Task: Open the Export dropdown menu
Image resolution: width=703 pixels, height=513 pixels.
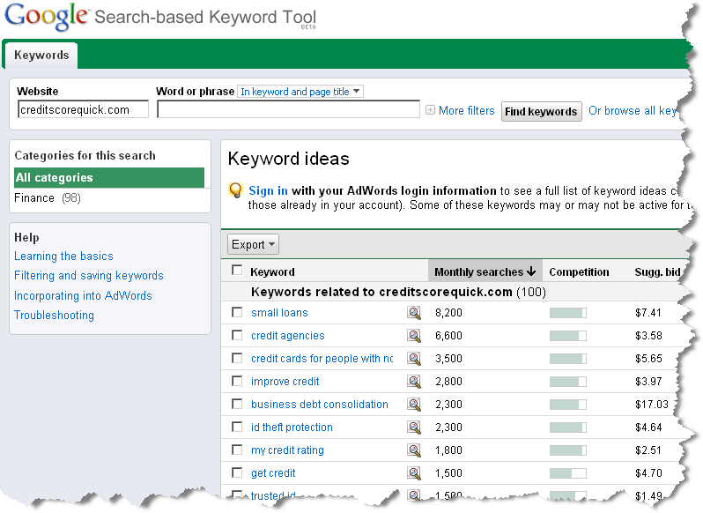Action: point(253,244)
